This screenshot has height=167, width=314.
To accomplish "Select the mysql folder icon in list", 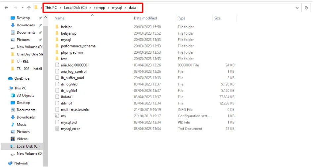I will click(57, 40).
